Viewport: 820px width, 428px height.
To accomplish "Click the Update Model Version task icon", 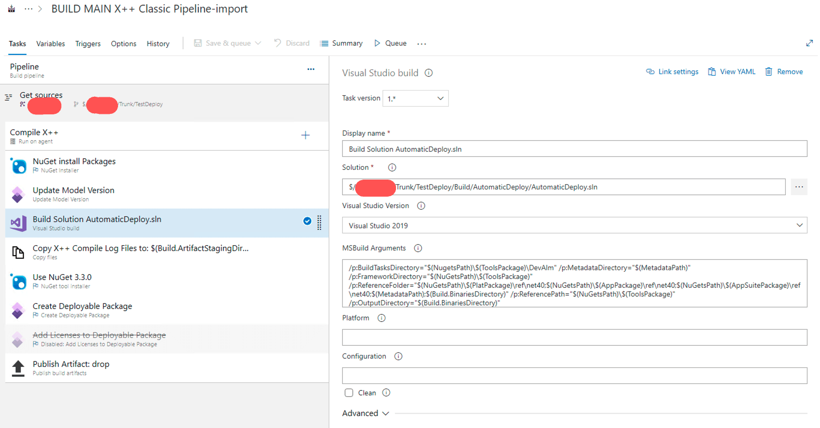I will coord(18,195).
